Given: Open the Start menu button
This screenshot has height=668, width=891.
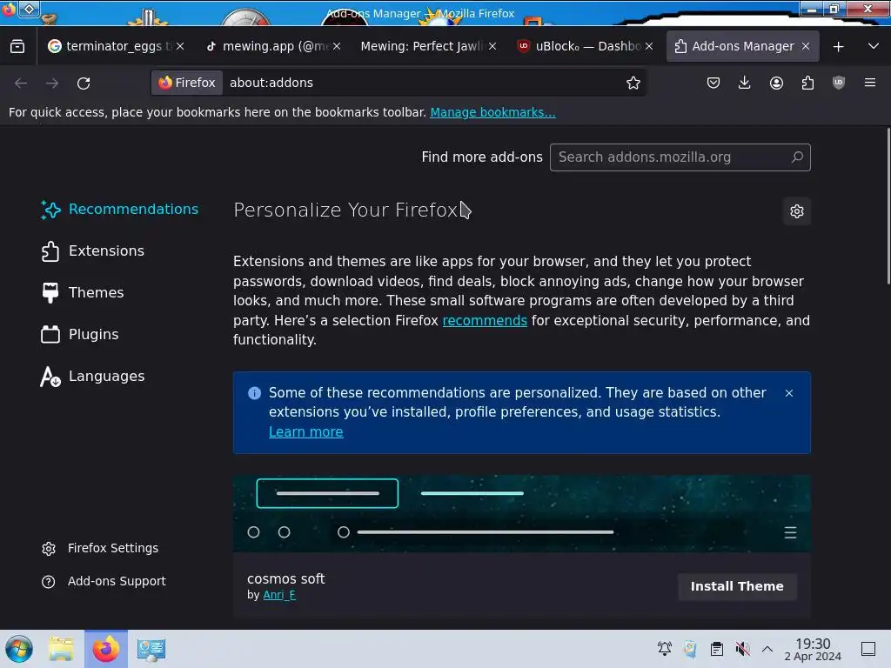Looking at the screenshot, I should (x=19, y=649).
